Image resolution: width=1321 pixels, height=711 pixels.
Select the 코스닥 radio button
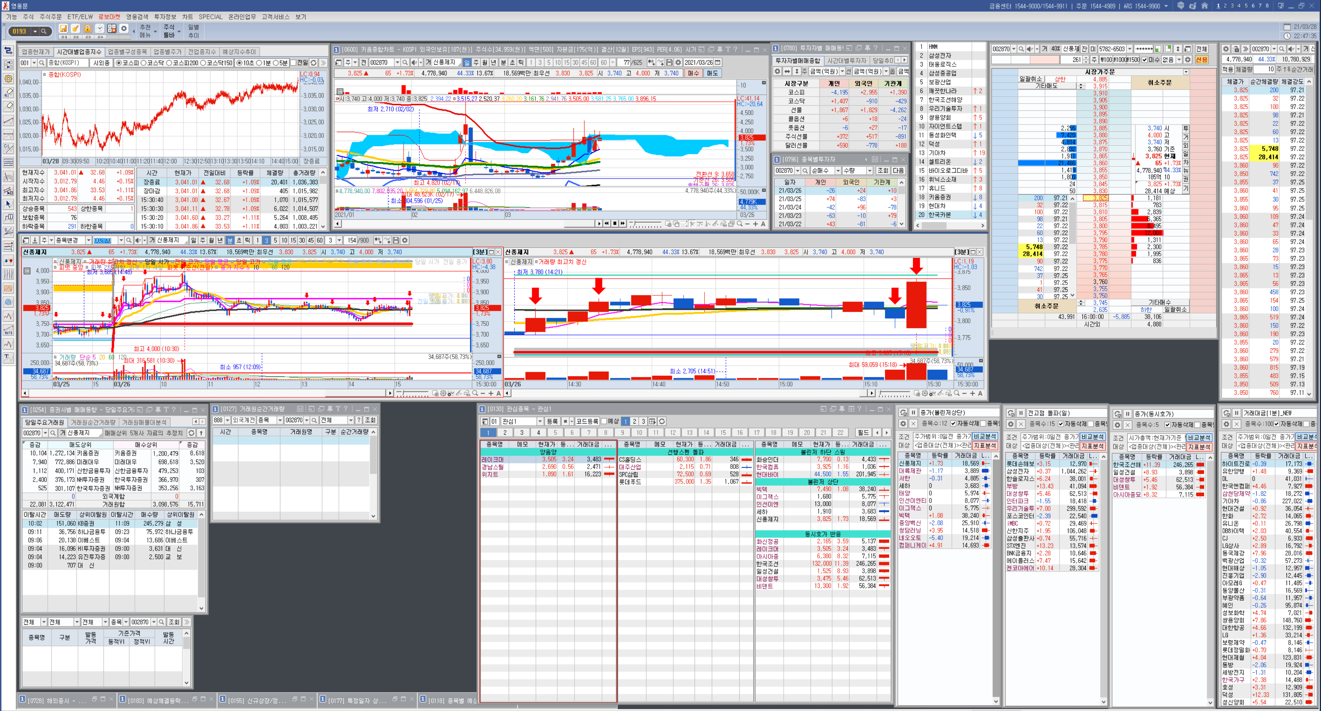[x=144, y=63]
